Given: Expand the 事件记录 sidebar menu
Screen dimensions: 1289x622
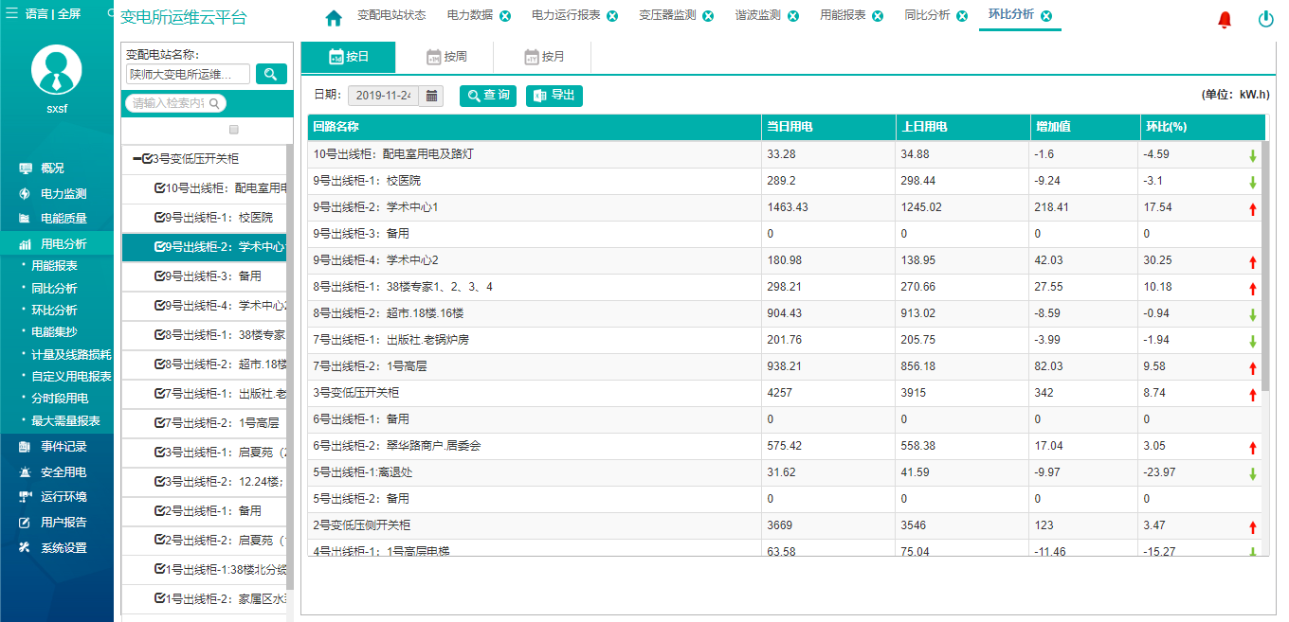Looking at the screenshot, I should click(63, 447).
